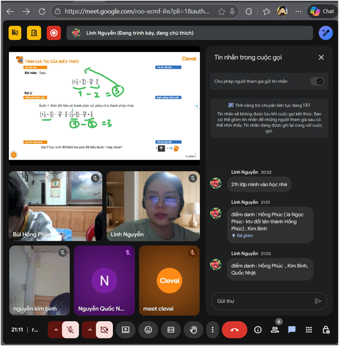Click the meet.google.com address bar
339x346 pixels.
137,11
